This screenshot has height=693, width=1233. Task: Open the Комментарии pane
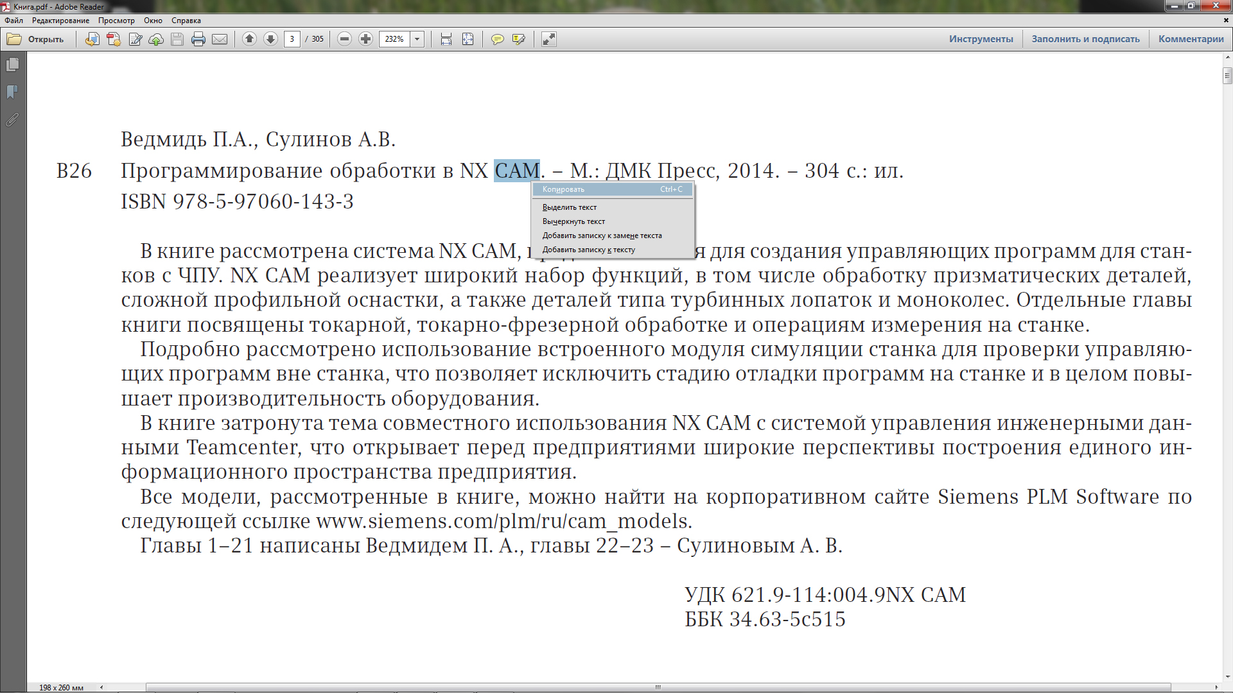(x=1191, y=39)
